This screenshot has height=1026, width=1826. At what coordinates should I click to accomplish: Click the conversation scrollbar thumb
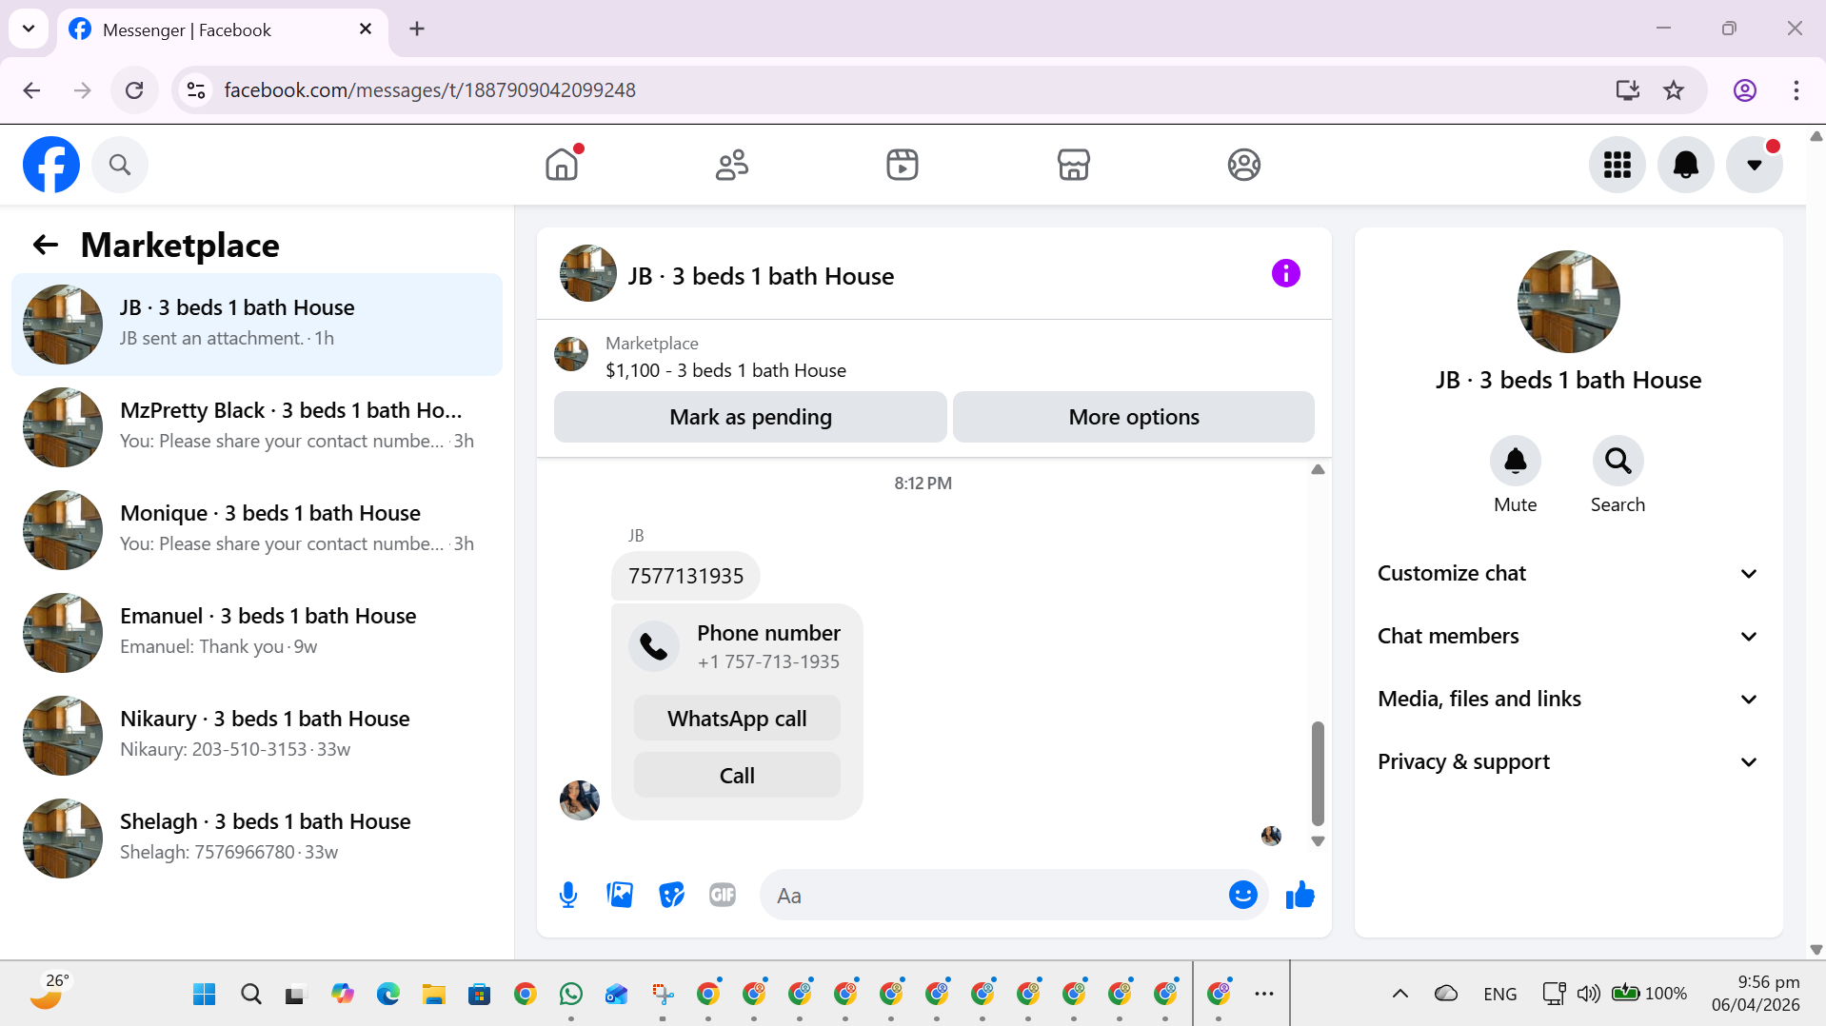pyautogui.click(x=1318, y=773)
